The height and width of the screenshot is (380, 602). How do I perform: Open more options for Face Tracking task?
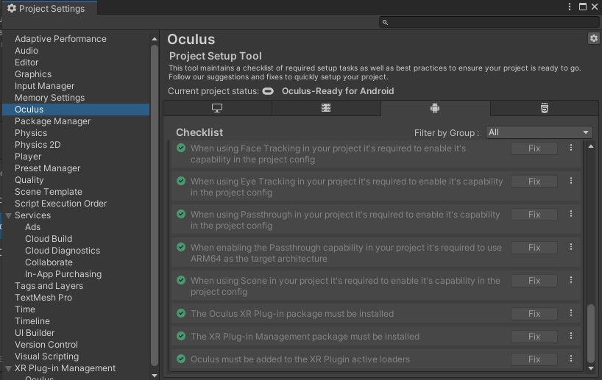click(571, 148)
